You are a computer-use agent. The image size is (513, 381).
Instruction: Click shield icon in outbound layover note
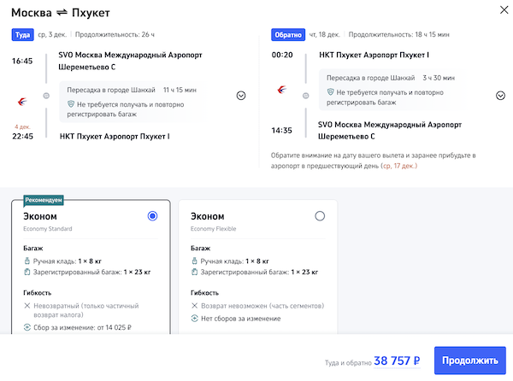[72, 103]
